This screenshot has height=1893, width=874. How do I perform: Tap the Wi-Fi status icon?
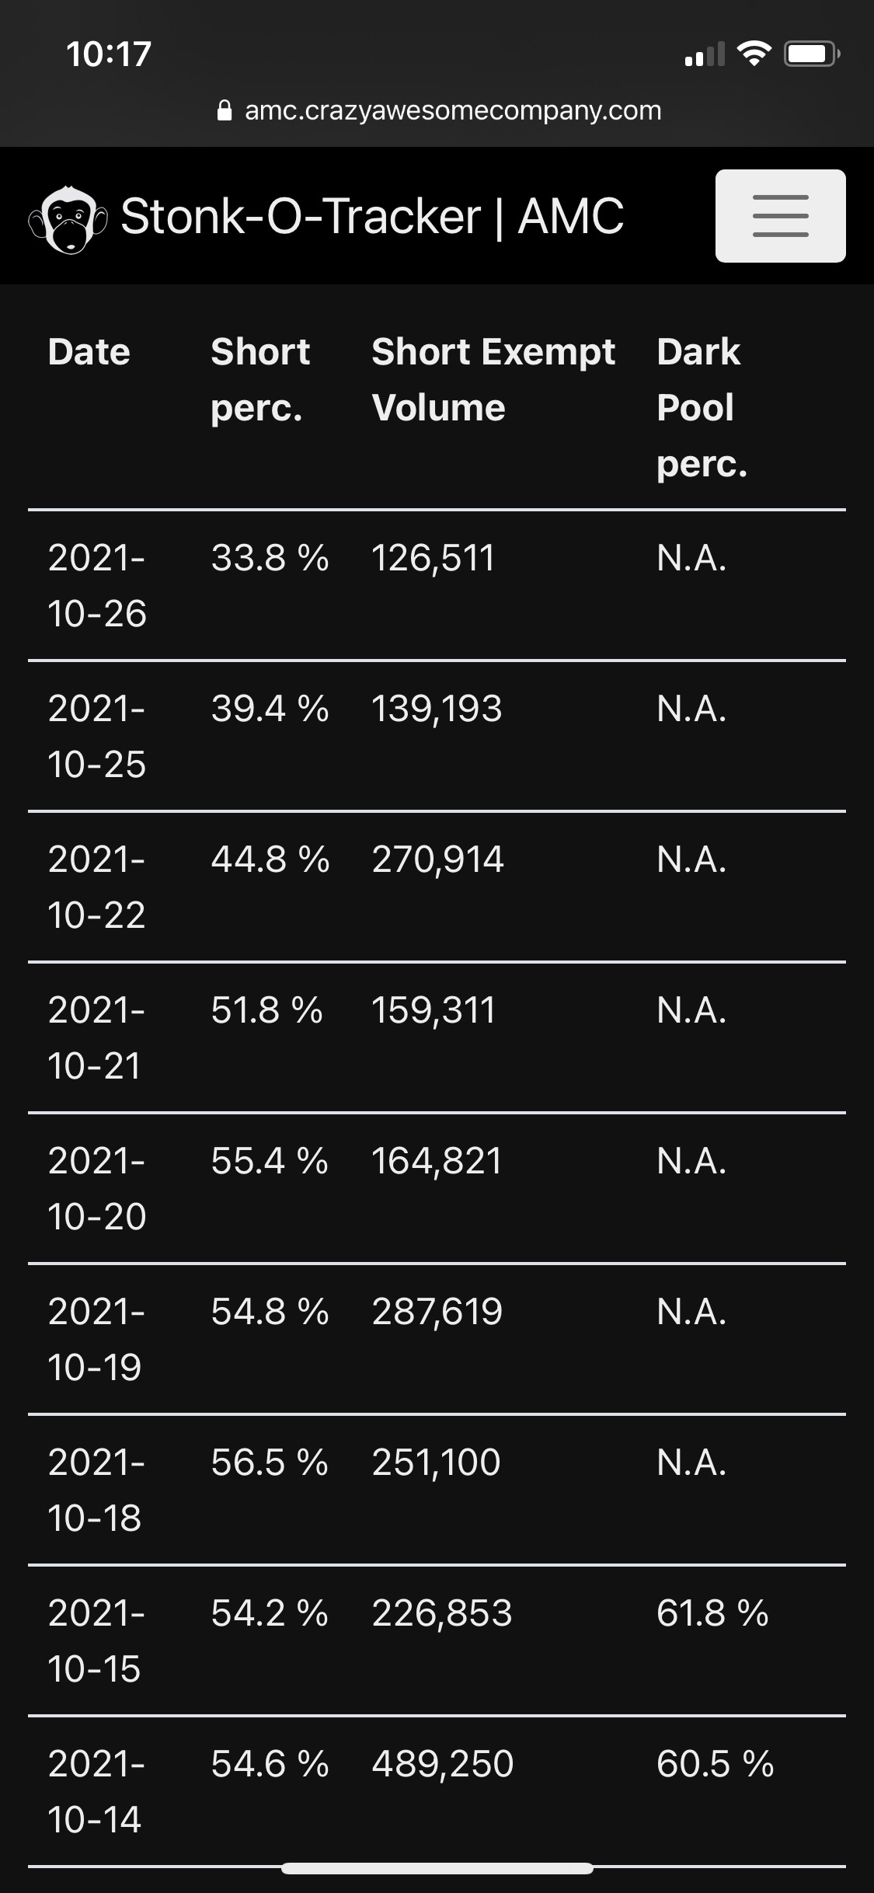tap(753, 54)
